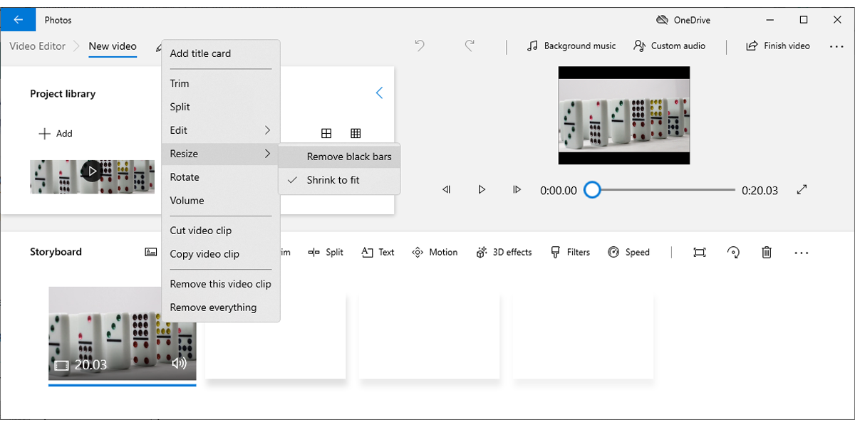Expand the Edit submenu

(220, 130)
